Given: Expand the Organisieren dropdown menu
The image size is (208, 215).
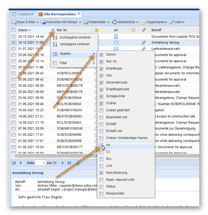Looking at the screenshot, I should point(154,22).
